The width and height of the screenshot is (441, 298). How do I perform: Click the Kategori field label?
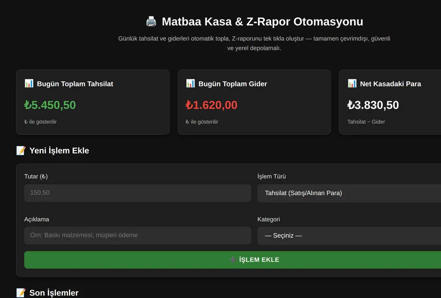269,219
